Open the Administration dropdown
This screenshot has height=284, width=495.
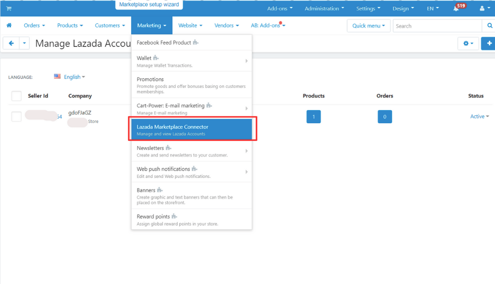(x=324, y=9)
